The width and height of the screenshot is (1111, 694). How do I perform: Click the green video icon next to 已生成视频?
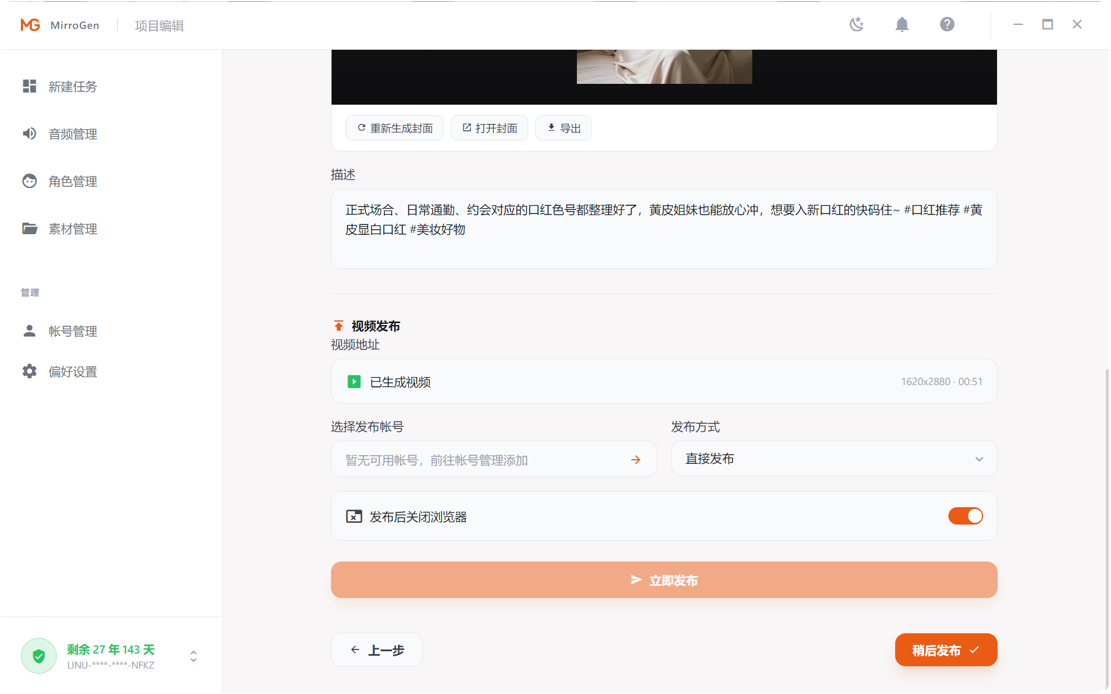pyautogui.click(x=354, y=381)
